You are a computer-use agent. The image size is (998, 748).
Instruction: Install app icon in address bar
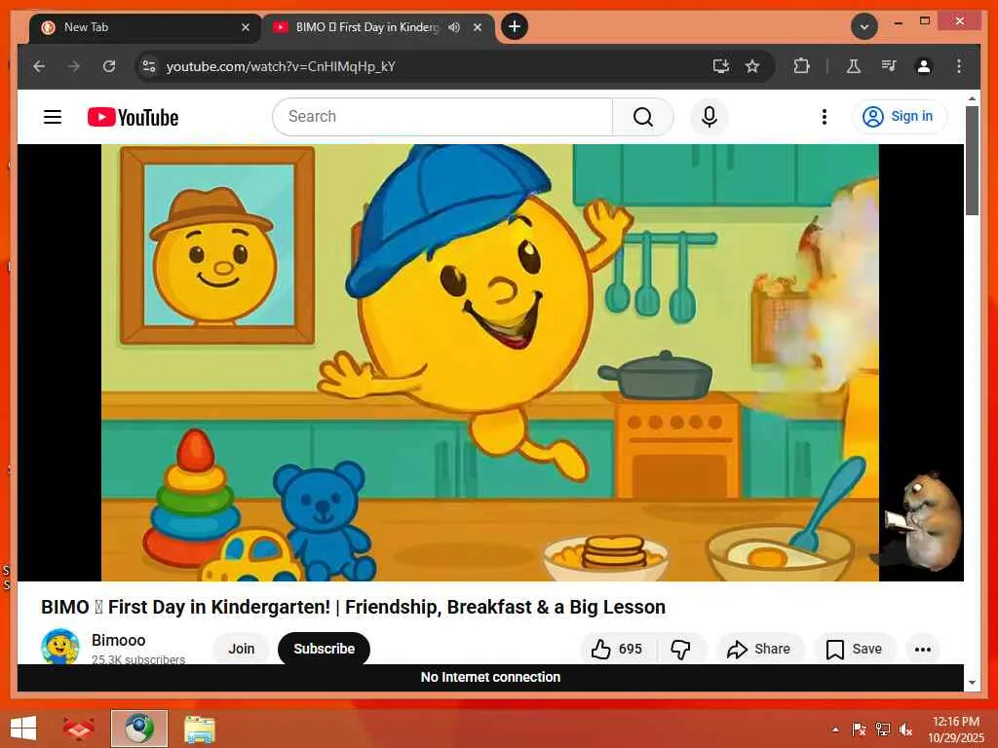pos(720,66)
